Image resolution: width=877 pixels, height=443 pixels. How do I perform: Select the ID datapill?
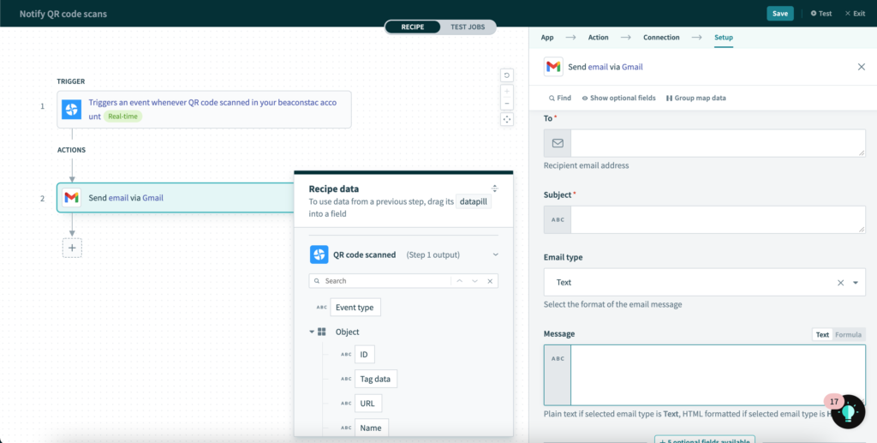pyautogui.click(x=364, y=354)
